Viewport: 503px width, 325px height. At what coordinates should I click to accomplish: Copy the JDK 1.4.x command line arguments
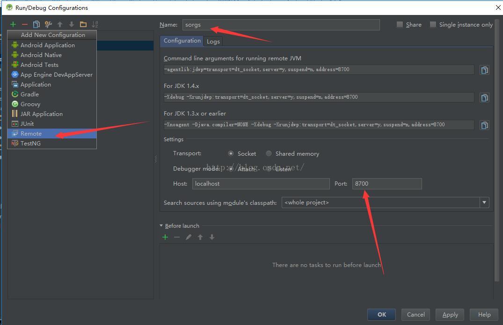[x=484, y=97]
